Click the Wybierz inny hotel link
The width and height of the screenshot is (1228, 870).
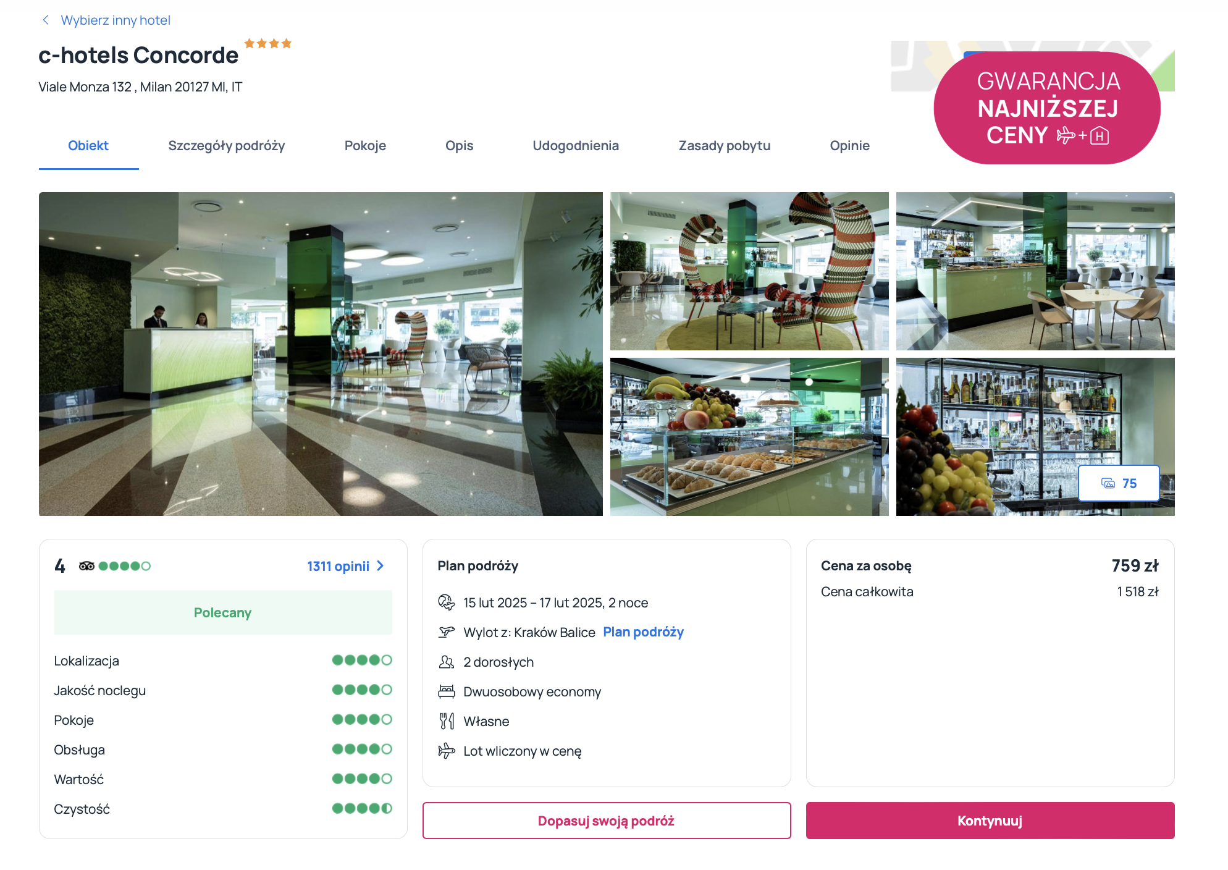[x=116, y=20]
